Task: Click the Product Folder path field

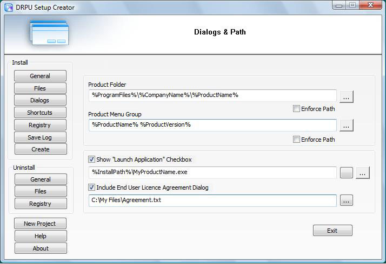Action: [x=212, y=95]
